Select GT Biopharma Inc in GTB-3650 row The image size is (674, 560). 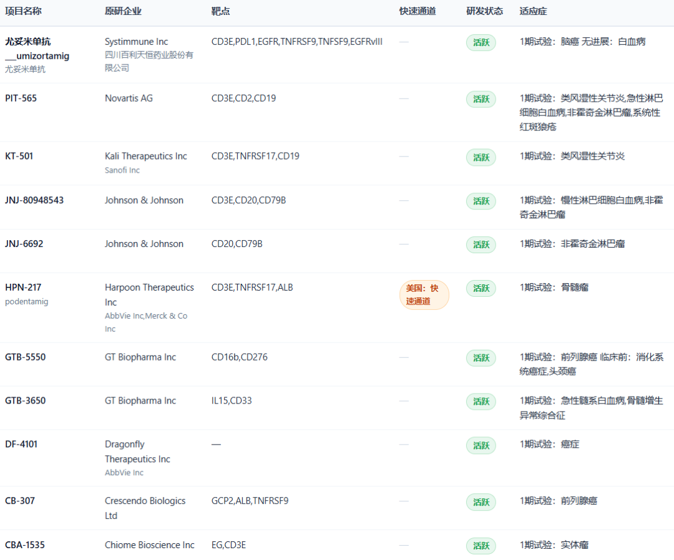click(140, 401)
